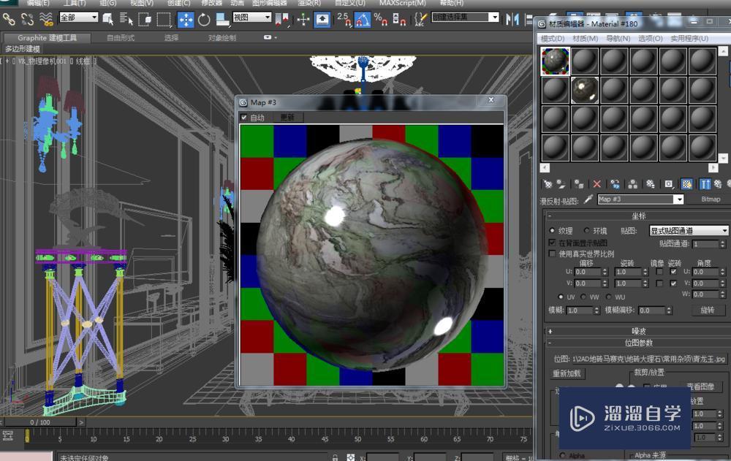Toggle Show Shaded Material in Viewport icon
Image resolution: width=731 pixels, height=461 pixels.
coord(686,183)
